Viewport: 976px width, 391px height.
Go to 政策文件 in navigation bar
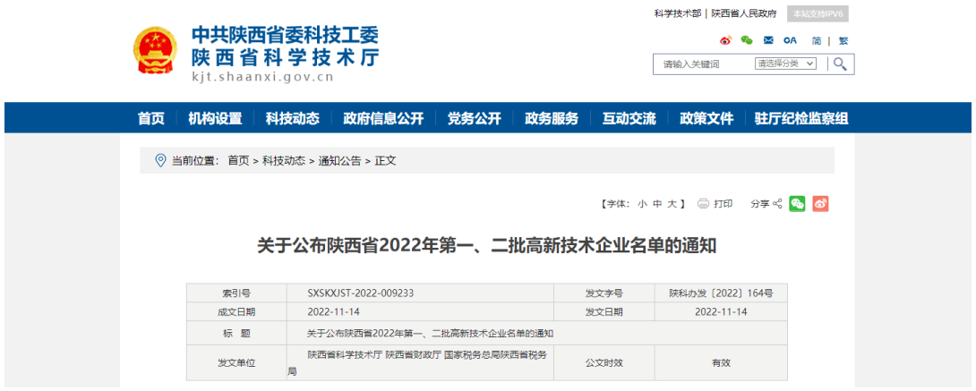pos(706,118)
